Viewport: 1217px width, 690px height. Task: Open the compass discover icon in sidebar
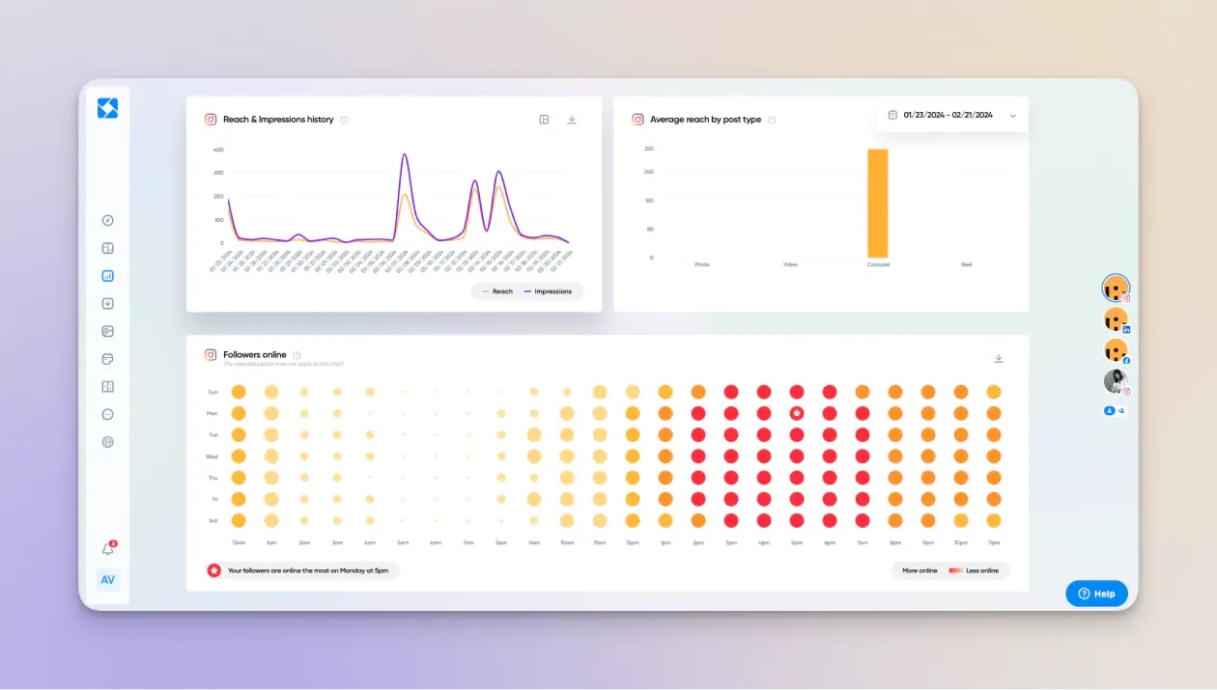click(x=108, y=221)
